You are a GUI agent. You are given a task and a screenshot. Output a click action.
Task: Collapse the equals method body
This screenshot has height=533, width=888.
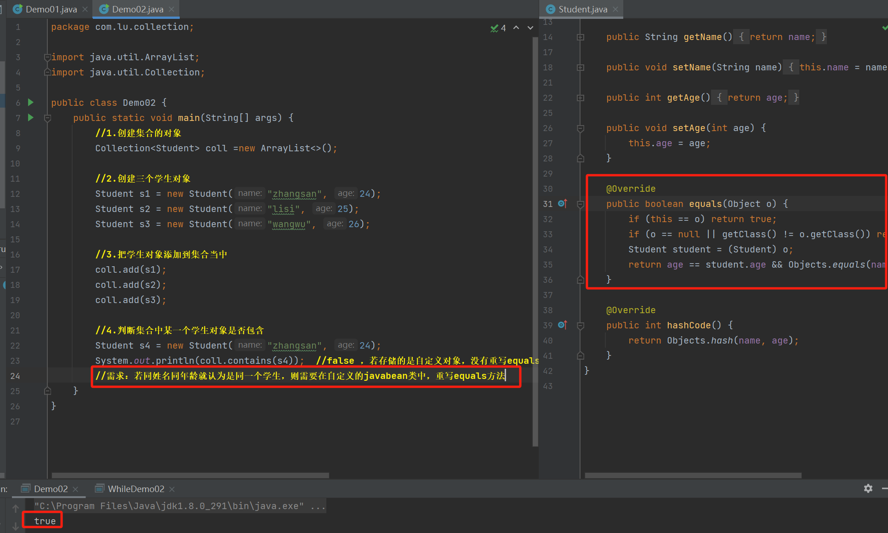coord(581,204)
